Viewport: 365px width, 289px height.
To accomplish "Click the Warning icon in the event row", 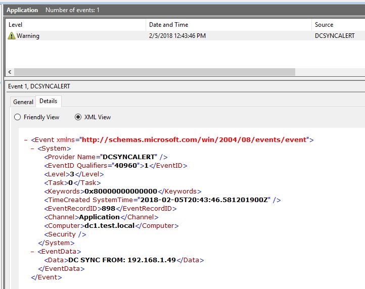I will [12, 36].
